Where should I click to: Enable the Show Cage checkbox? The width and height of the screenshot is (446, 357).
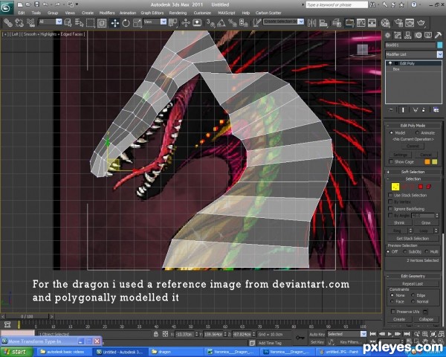coord(391,161)
